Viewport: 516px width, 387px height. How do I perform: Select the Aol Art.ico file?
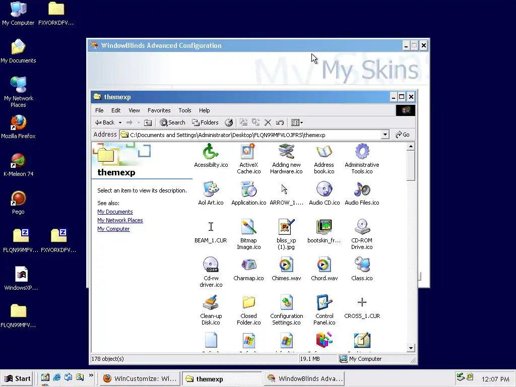(x=211, y=193)
